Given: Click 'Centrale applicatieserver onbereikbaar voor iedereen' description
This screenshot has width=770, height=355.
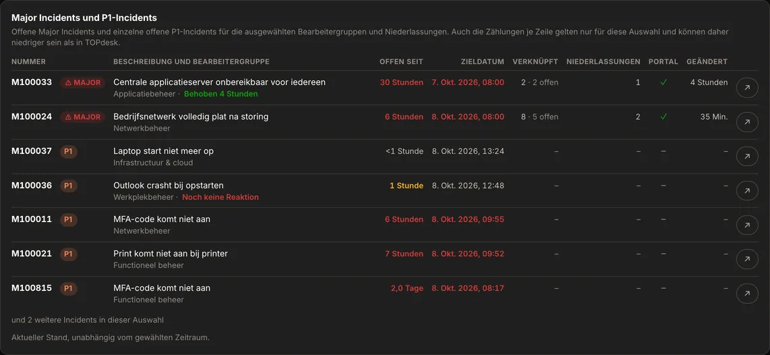Looking at the screenshot, I should (x=220, y=82).
